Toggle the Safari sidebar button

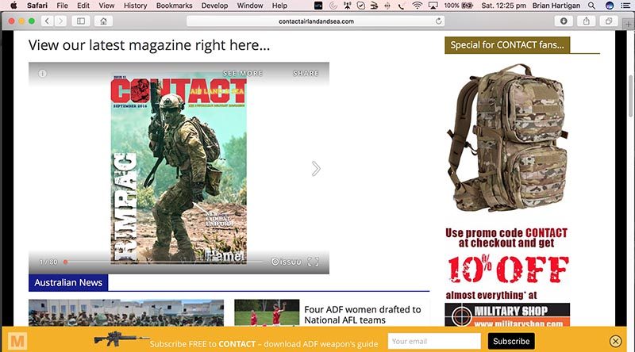81,21
